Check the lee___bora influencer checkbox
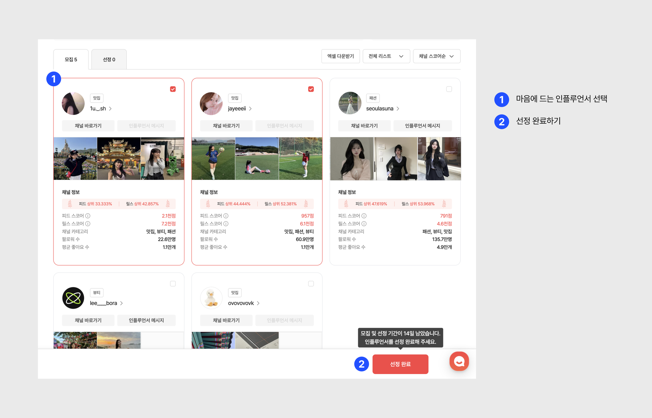 [173, 284]
